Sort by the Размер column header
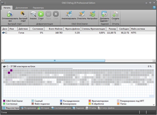Image resolution: width=157 pixels, height=115 pixels. click(112, 29)
